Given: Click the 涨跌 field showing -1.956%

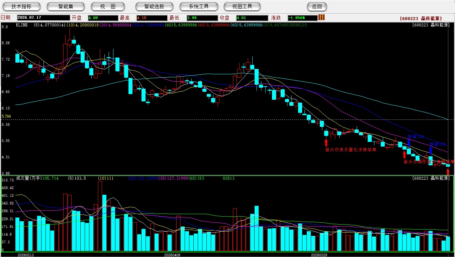Looking at the screenshot, I should coord(302,18).
